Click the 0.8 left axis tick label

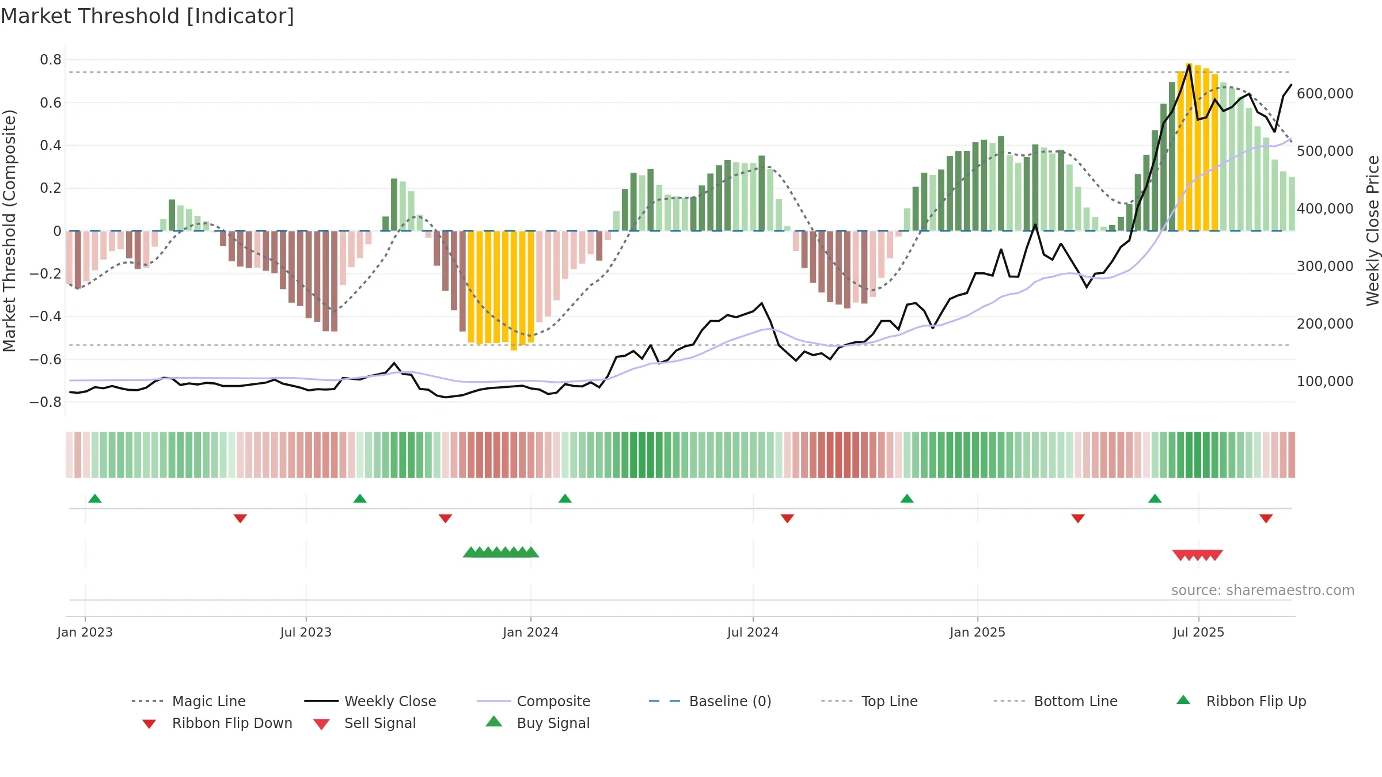coord(51,60)
